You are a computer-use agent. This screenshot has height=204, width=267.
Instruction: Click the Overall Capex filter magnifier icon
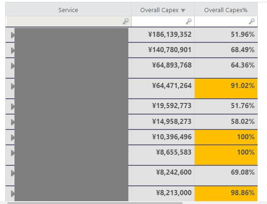click(x=189, y=21)
